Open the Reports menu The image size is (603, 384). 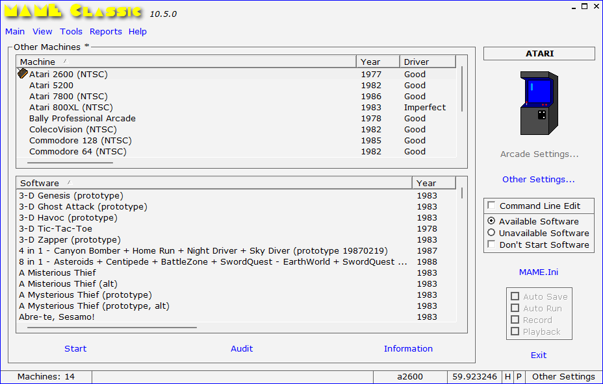[x=105, y=31]
